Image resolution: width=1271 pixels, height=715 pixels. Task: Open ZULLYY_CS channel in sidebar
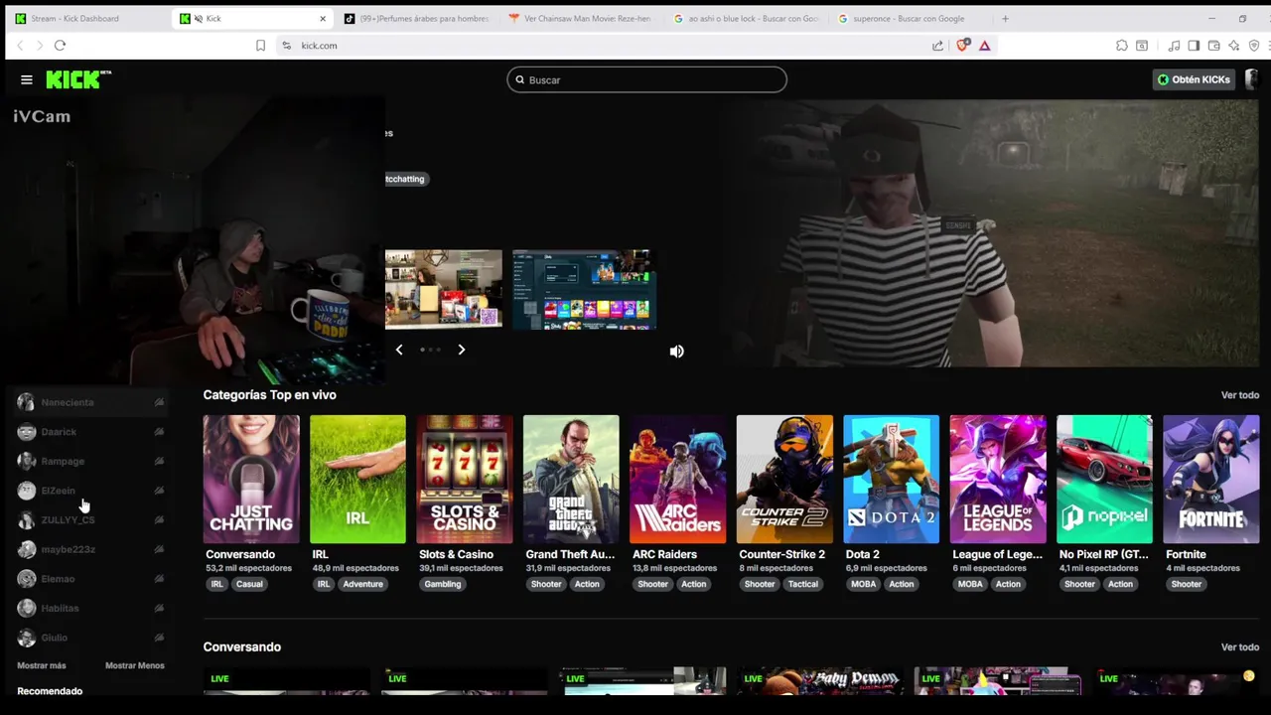[90, 519]
